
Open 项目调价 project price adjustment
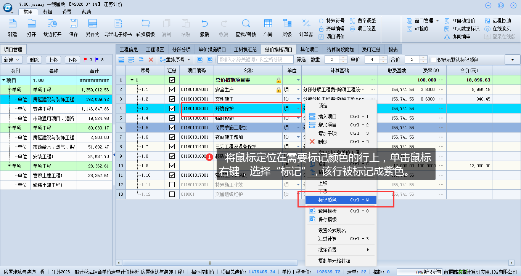331,37
